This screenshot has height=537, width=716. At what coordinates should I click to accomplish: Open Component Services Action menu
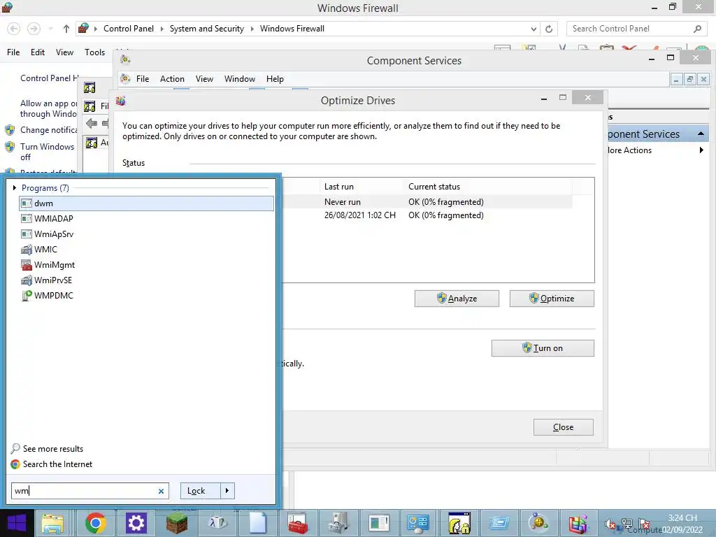[x=172, y=79]
